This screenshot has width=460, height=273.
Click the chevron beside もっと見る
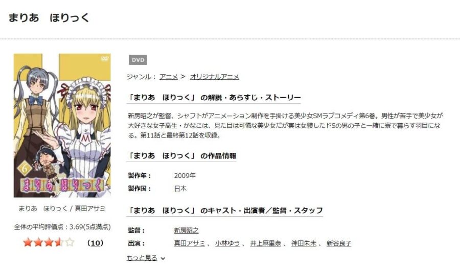click(x=163, y=259)
